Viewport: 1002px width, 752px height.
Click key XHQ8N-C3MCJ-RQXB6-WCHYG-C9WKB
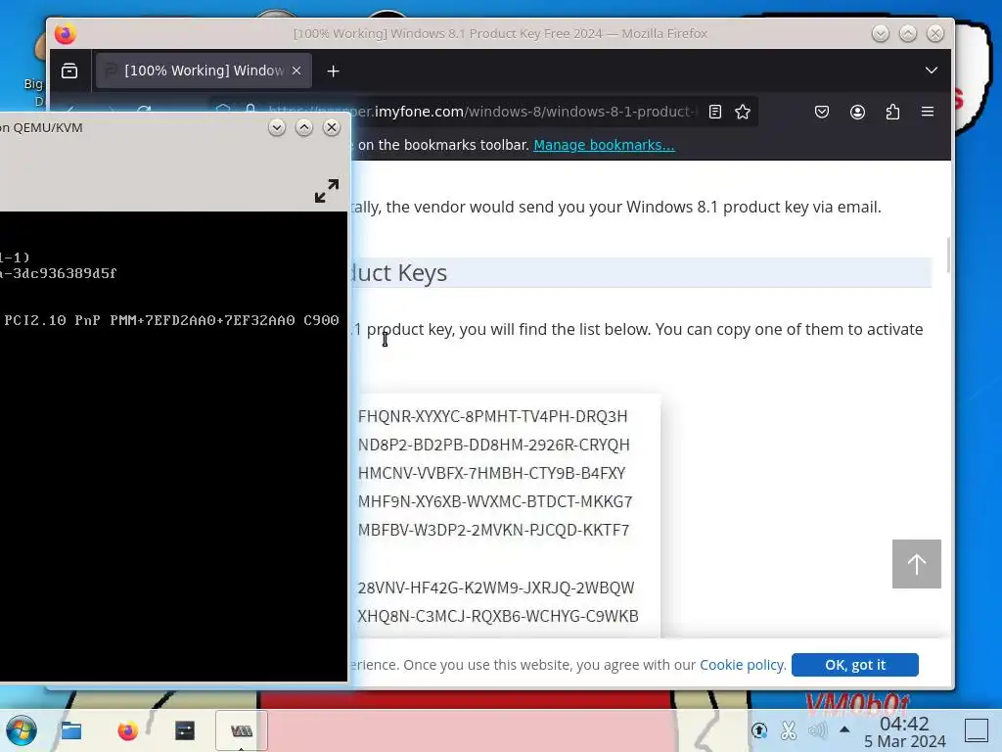[x=498, y=616]
